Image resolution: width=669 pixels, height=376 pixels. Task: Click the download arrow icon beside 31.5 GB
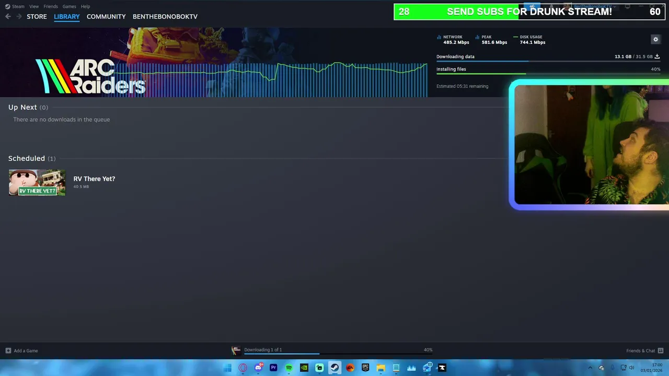[657, 56]
